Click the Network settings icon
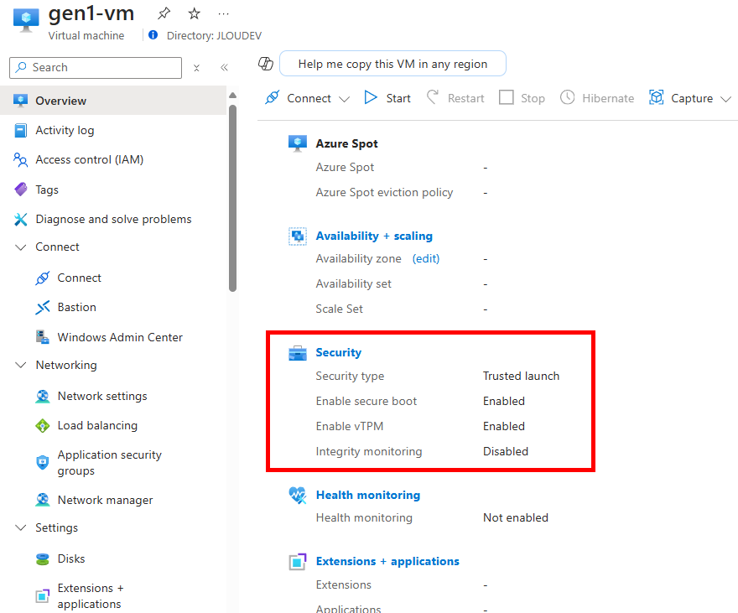This screenshot has width=738, height=613. 43,396
